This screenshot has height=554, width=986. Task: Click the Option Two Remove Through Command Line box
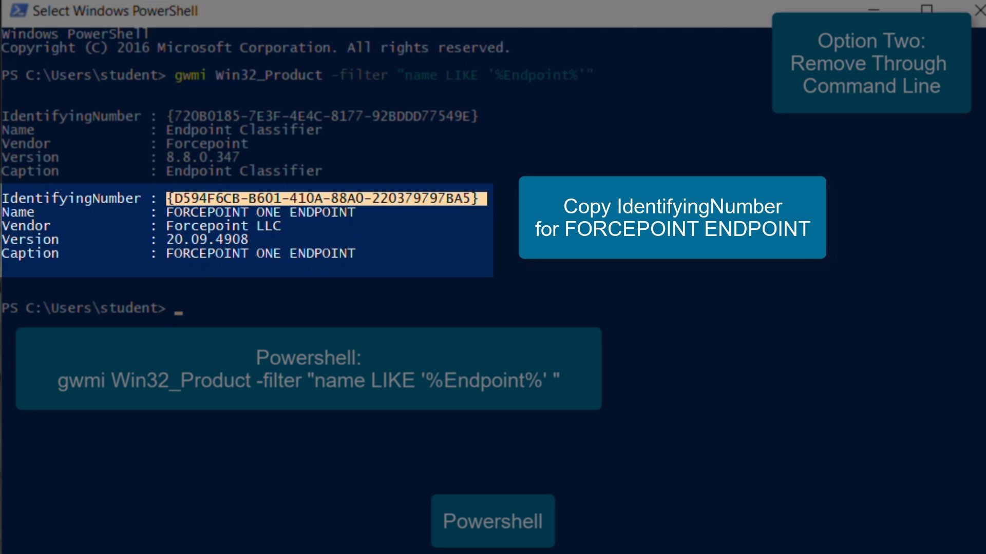tap(871, 63)
